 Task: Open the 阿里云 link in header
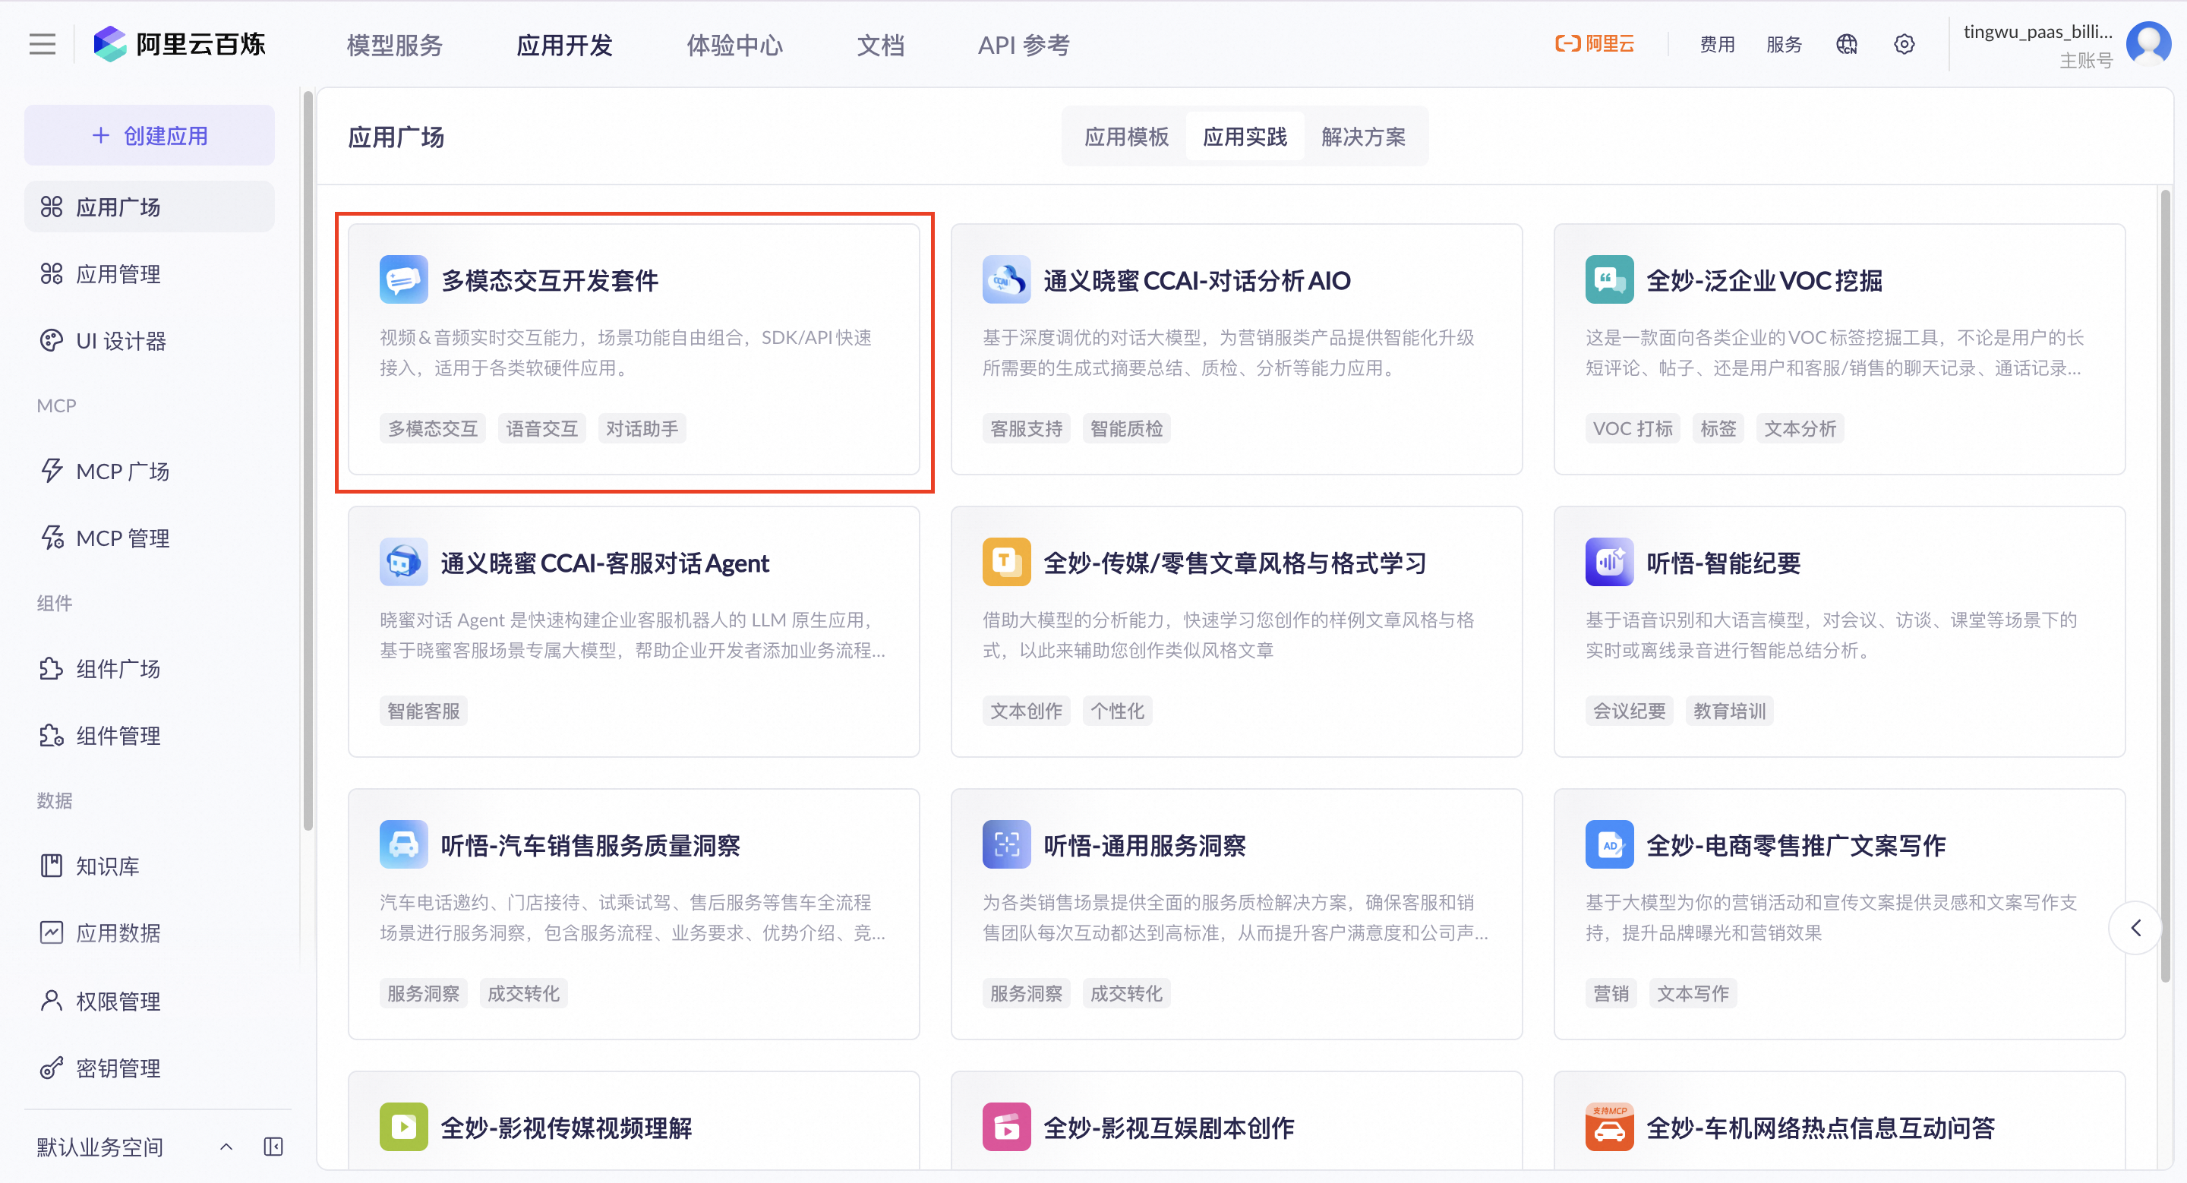(x=1594, y=44)
